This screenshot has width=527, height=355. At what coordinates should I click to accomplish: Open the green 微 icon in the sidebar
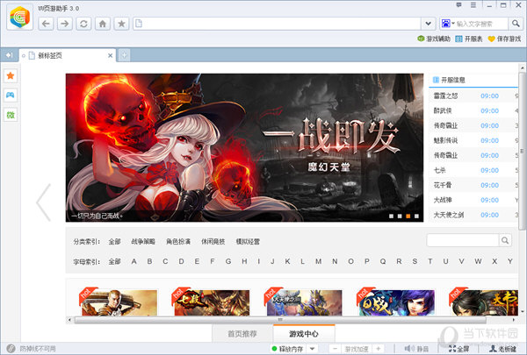tap(11, 115)
